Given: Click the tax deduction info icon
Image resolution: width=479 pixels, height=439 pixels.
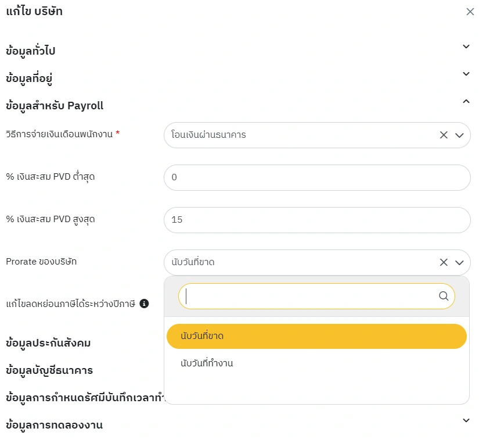Looking at the screenshot, I should pos(145,304).
